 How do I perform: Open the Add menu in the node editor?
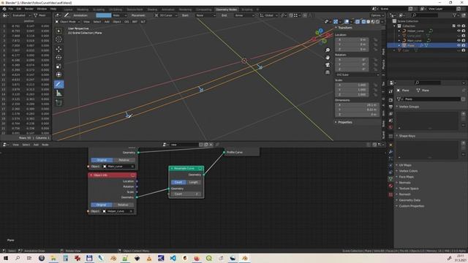[36, 145]
